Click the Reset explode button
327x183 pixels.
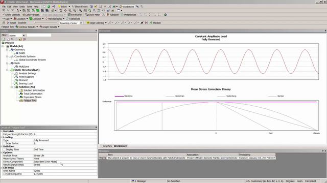click(11, 23)
